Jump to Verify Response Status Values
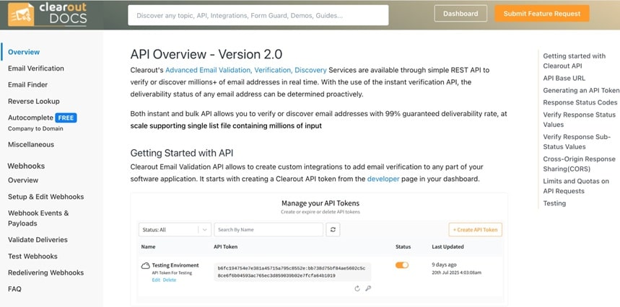Viewport: 620px width, 307px height. [580, 120]
